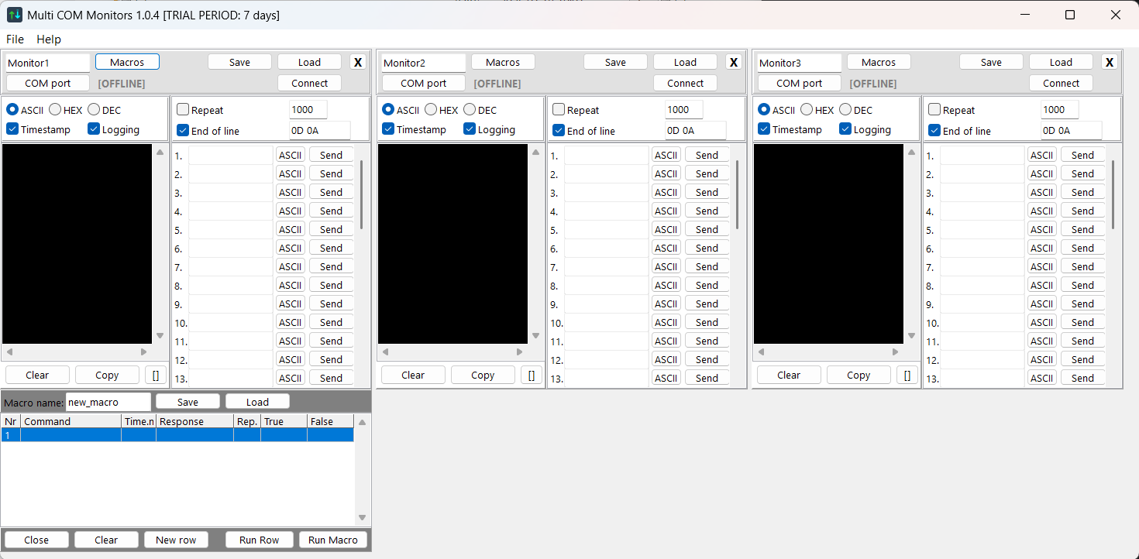This screenshot has height=559, width=1139.
Task: Select HEX display mode in Monitor1
Action: tap(56, 110)
